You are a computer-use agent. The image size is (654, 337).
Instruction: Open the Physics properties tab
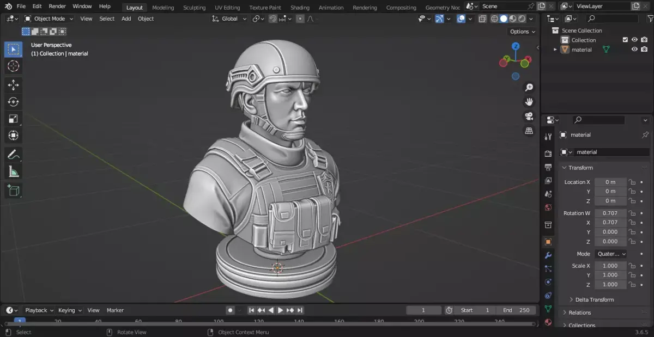click(548, 282)
